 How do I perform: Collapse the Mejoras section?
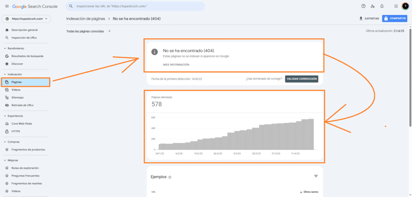(11, 160)
